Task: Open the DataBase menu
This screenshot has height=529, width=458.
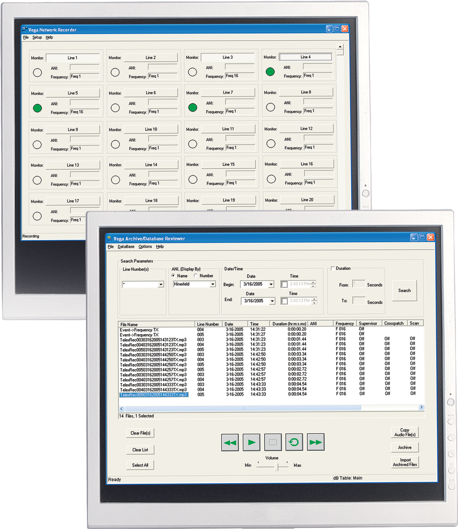Action: (x=126, y=246)
